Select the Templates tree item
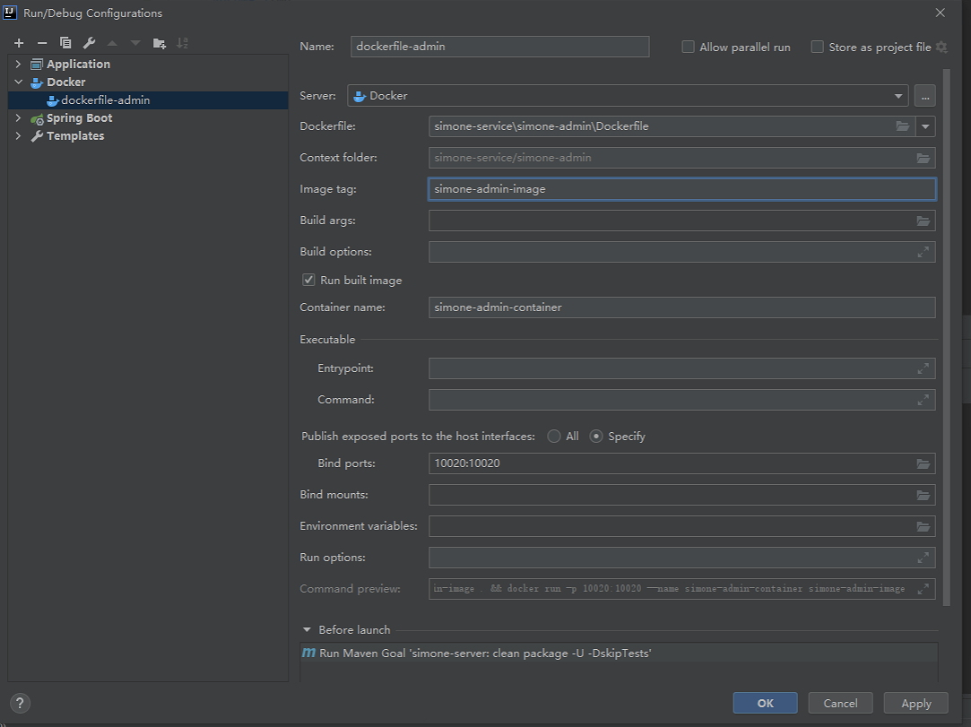 [x=148, y=135]
